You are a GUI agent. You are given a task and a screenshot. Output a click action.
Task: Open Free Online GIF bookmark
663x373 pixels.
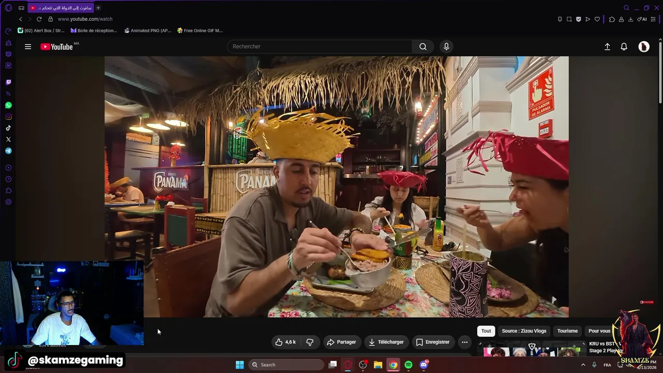[200, 31]
